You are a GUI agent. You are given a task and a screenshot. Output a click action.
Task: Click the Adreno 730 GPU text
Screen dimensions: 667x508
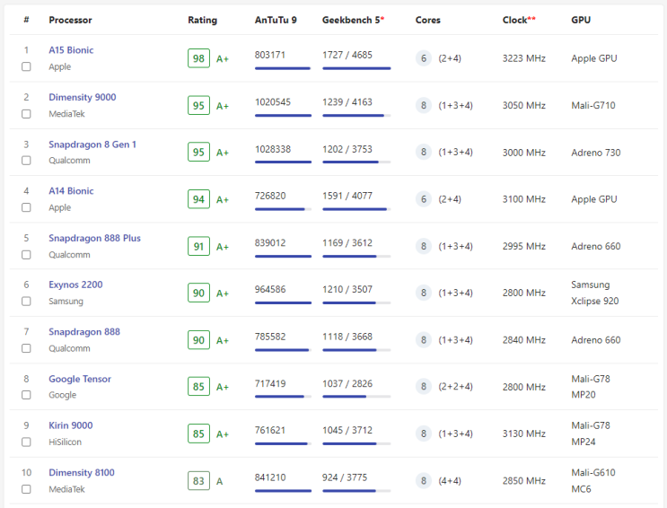coord(595,153)
